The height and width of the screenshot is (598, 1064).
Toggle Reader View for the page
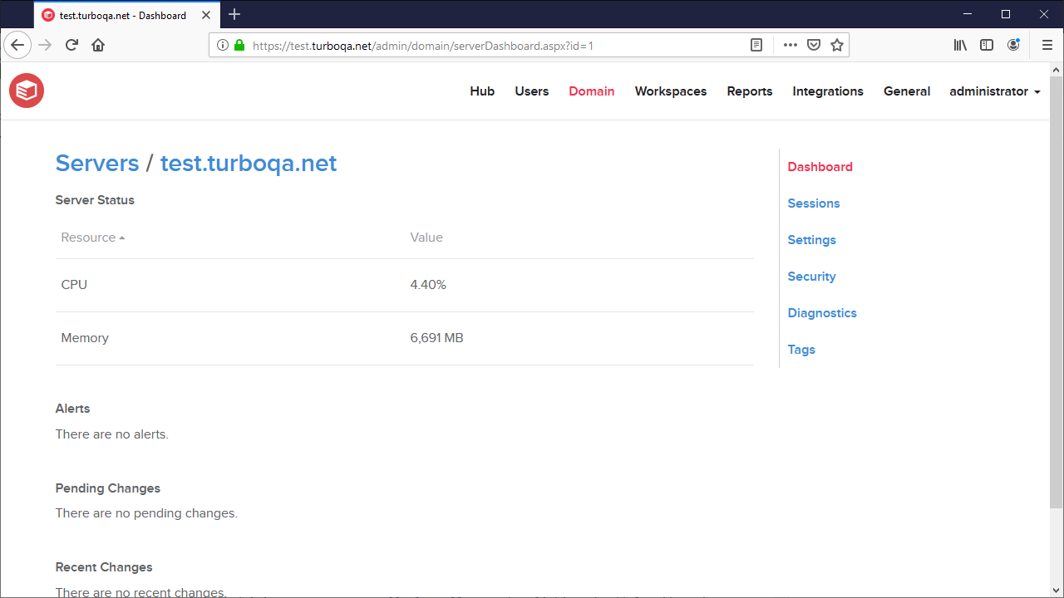pos(756,45)
